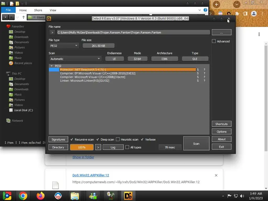Click Show in folder link
This screenshot has height=201, width=268.
click(x=83, y=157)
